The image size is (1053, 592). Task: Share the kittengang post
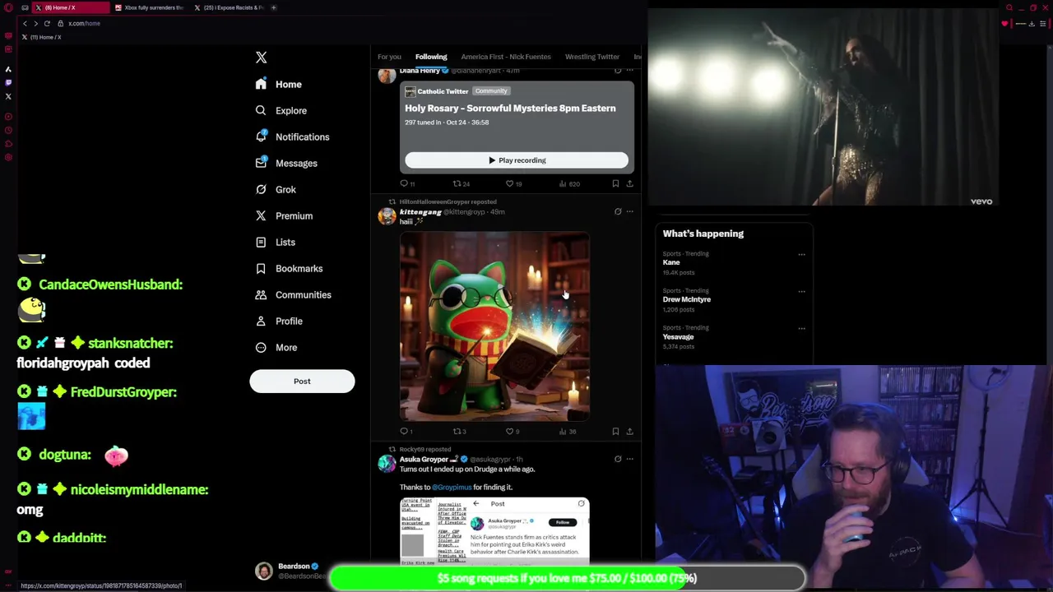[x=629, y=431]
